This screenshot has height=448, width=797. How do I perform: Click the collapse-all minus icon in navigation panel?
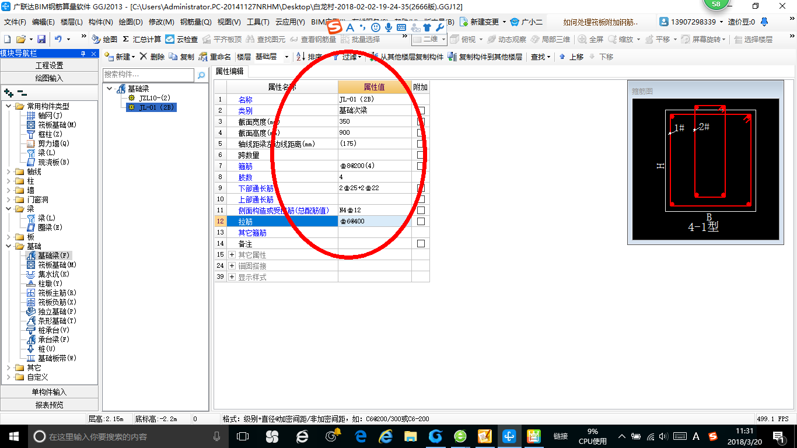pyautogui.click(x=22, y=92)
